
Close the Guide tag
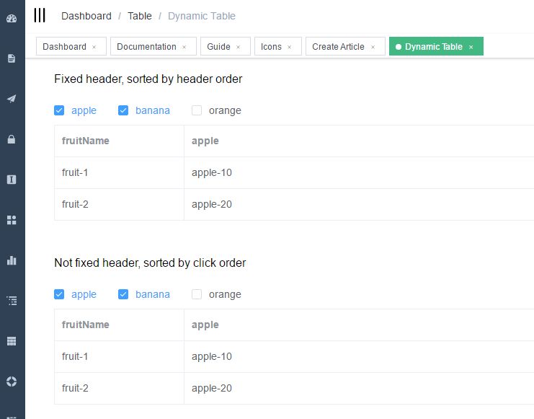tap(238, 47)
